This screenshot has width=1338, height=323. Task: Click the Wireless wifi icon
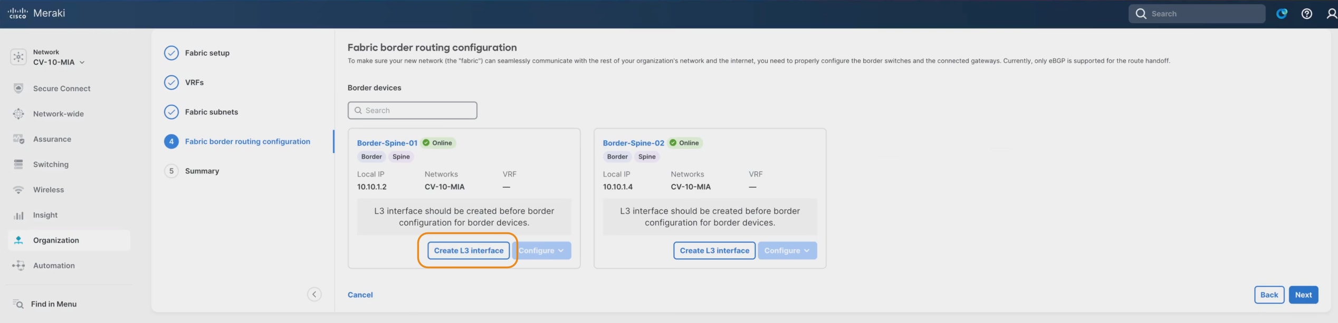tap(18, 190)
